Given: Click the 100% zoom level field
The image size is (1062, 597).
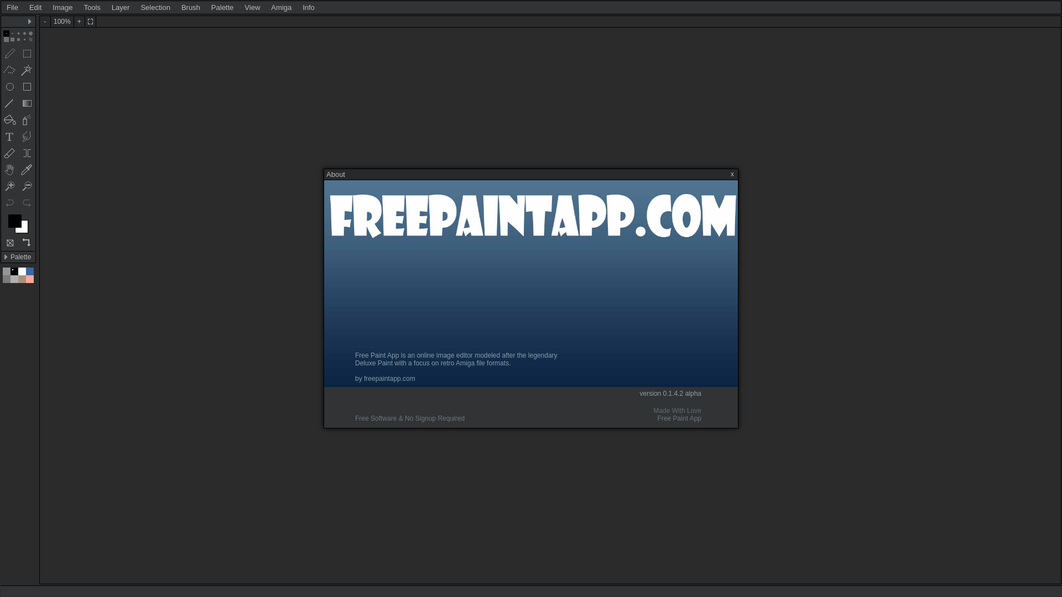Looking at the screenshot, I should (x=62, y=22).
